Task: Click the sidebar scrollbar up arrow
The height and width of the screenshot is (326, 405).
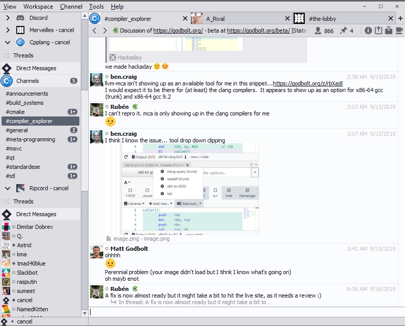Action: [84, 16]
